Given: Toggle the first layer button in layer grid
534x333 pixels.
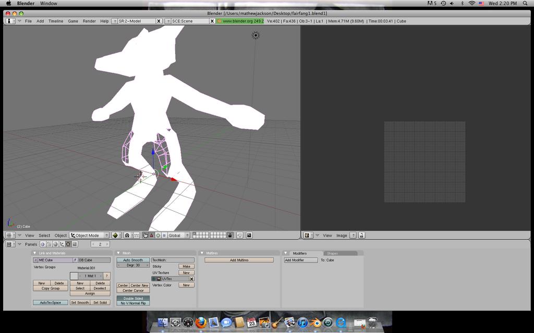Looking at the screenshot, I should coord(195,234).
